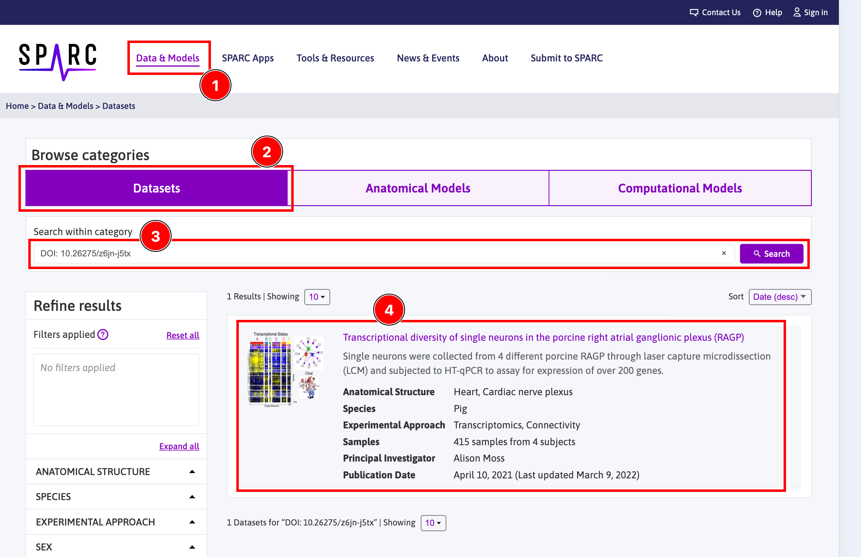Switch to Computational Models tab
This screenshot has width=861, height=557.
[x=680, y=188]
